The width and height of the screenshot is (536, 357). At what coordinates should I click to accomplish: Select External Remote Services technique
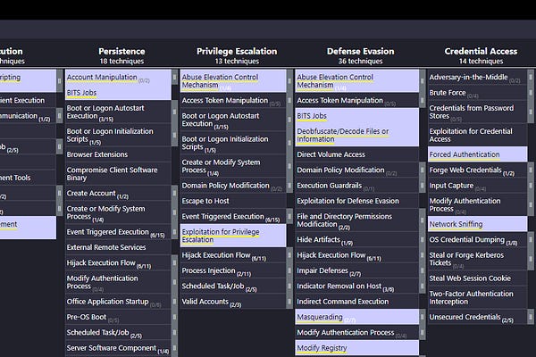tap(118, 247)
